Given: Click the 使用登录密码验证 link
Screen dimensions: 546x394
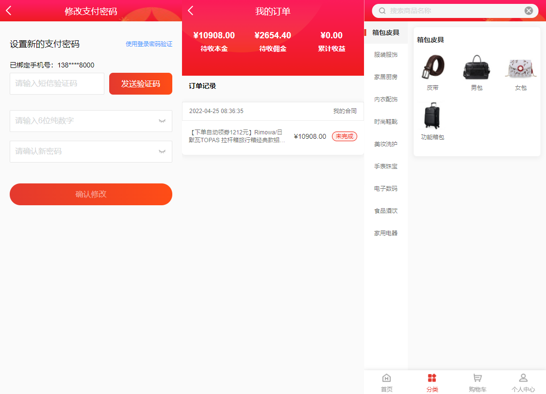Looking at the screenshot, I should coord(149,44).
